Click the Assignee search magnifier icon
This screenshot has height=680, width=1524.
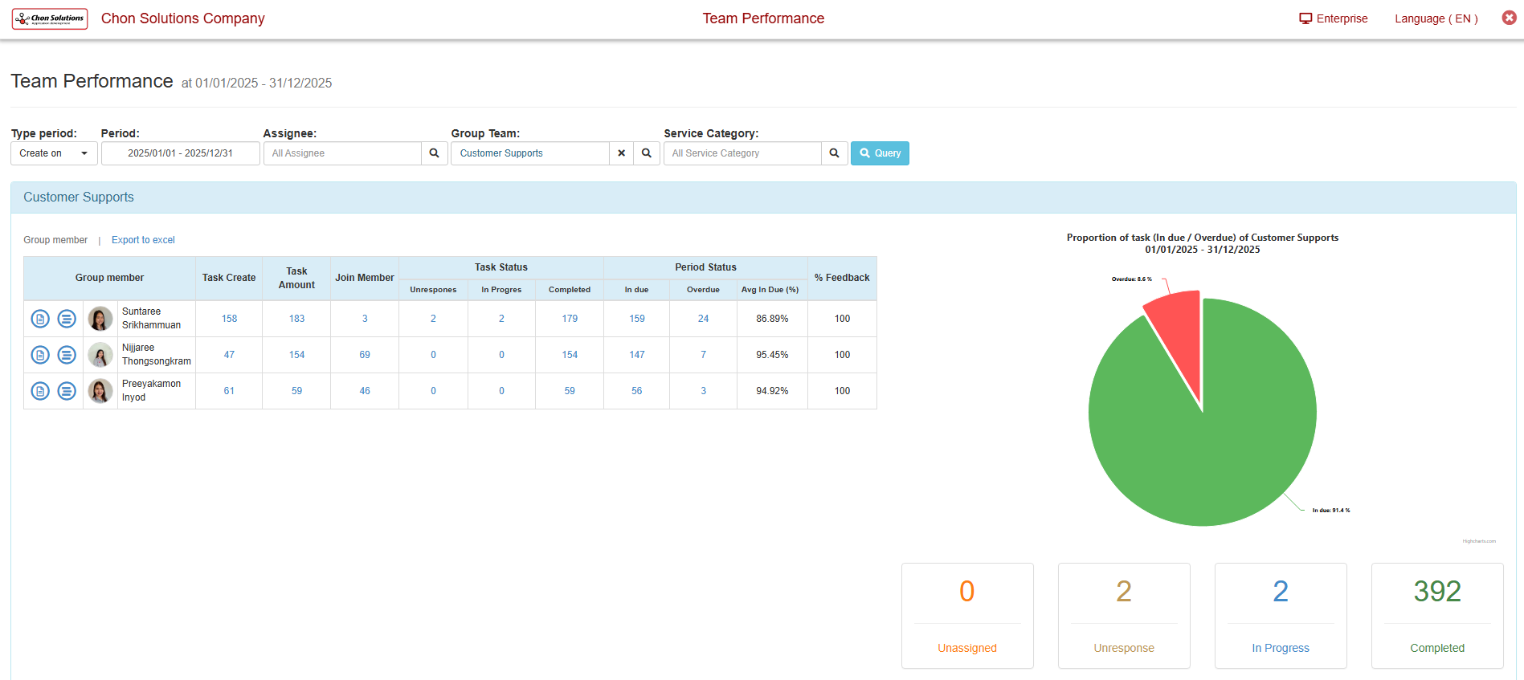(434, 153)
